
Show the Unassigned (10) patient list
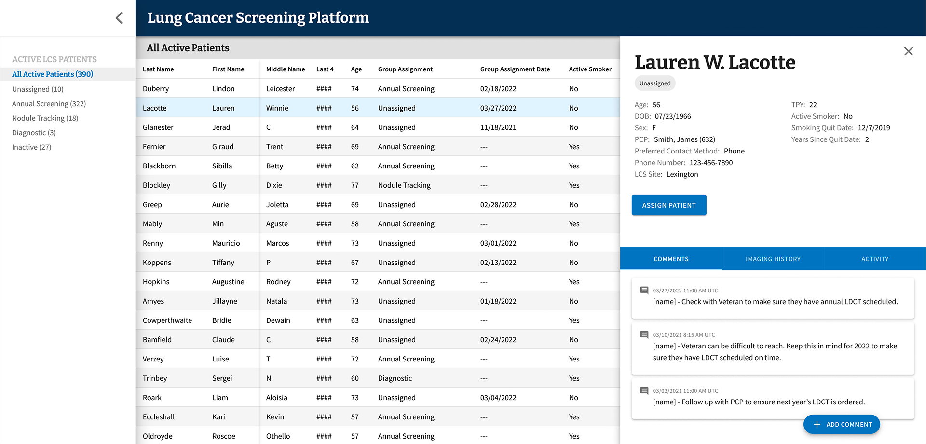pyautogui.click(x=38, y=89)
